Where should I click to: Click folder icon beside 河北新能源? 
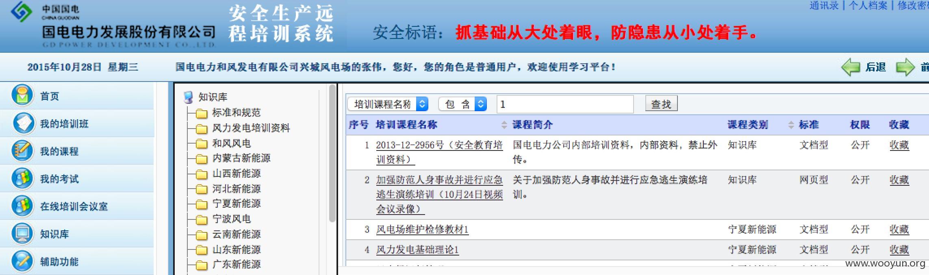click(x=202, y=189)
